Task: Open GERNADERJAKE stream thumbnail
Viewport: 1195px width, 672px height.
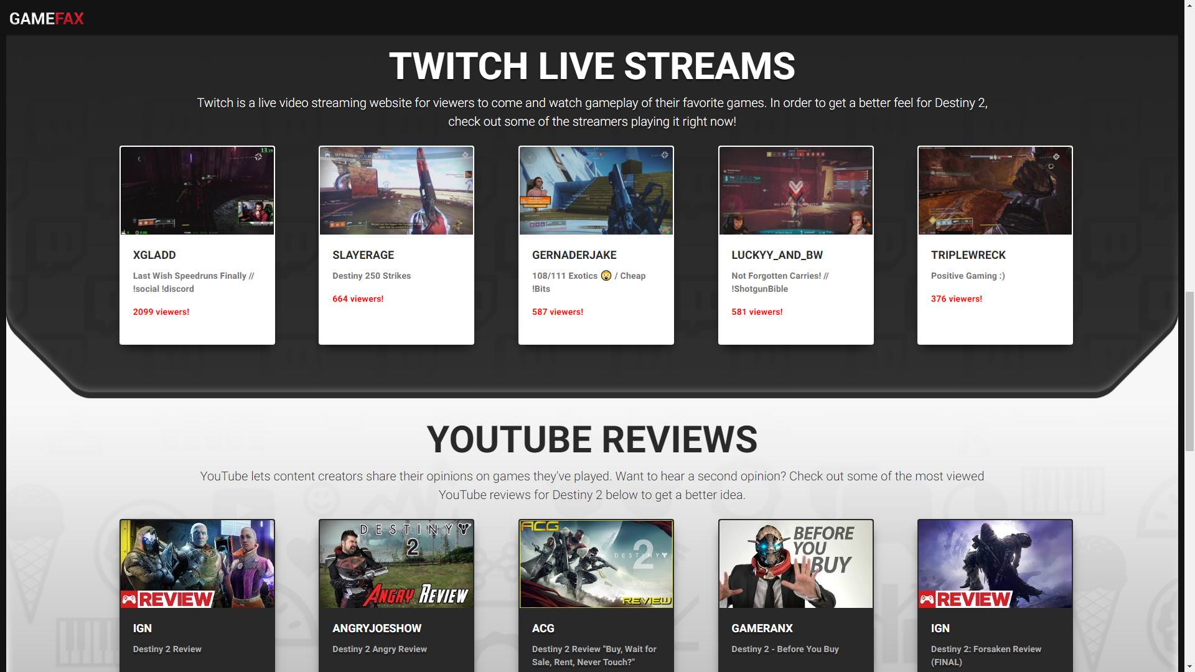Action: coord(596,190)
